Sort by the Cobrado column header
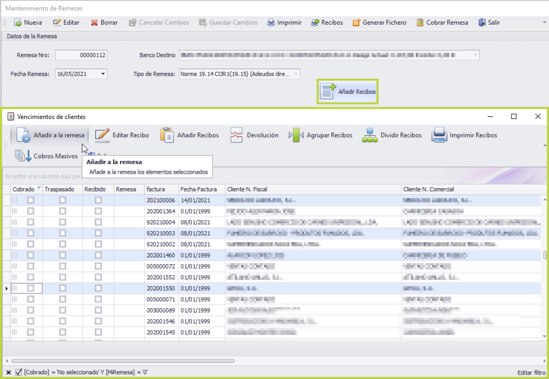Image resolution: width=549 pixels, height=379 pixels. [27, 189]
